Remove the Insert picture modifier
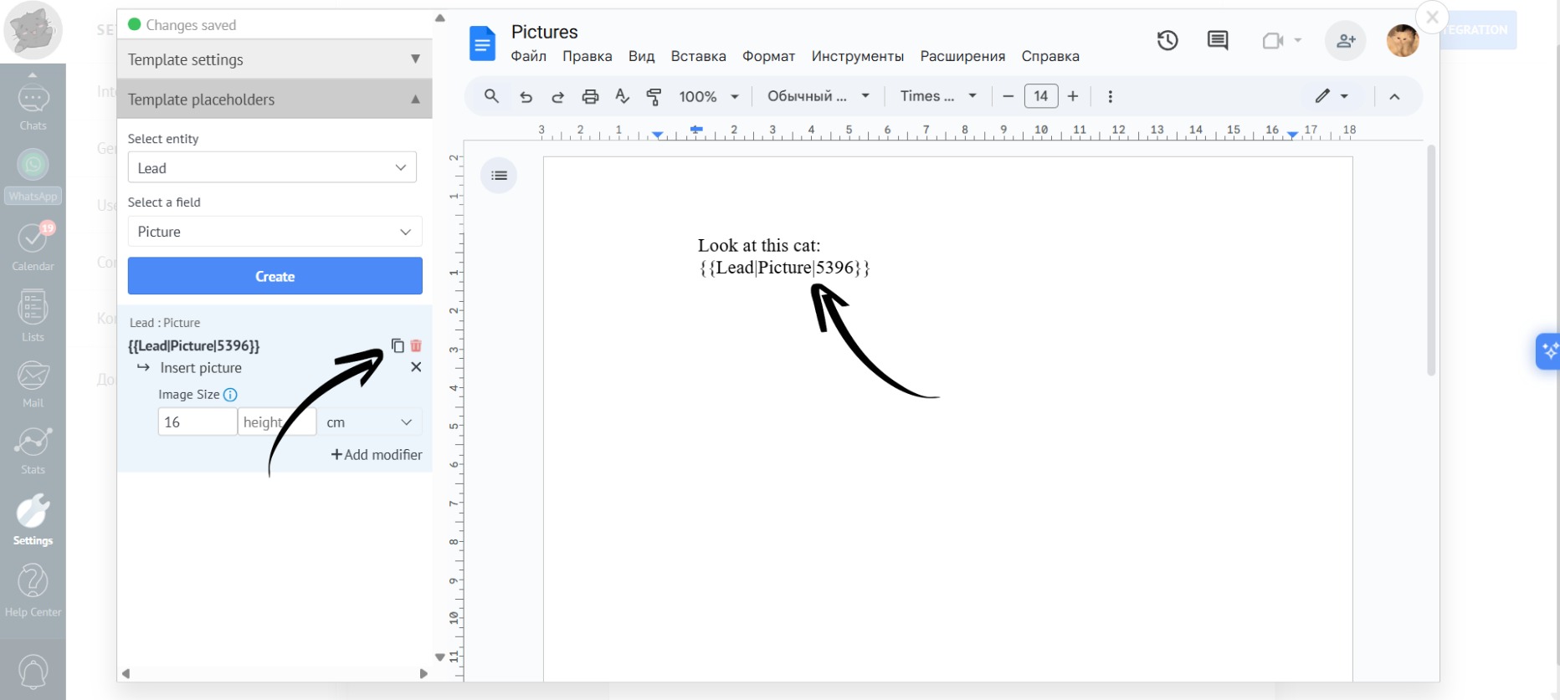1560x700 pixels. click(416, 367)
